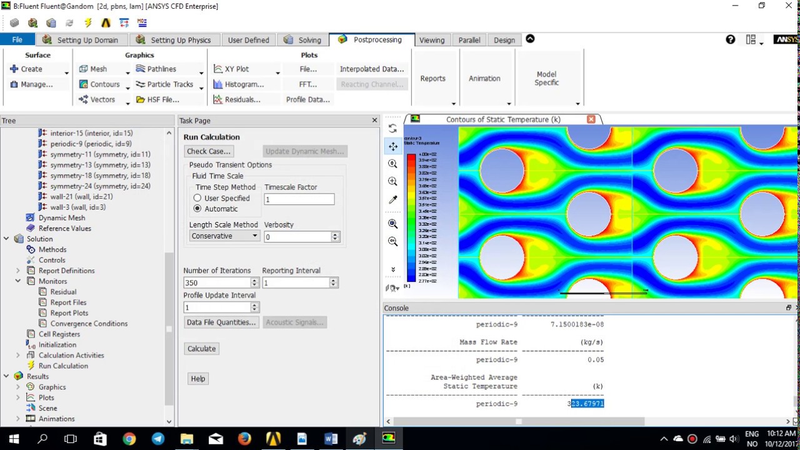Open Profile Data dialog

click(x=308, y=99)
